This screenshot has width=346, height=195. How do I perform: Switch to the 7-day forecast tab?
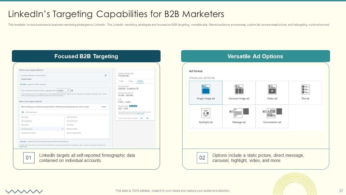tap(130, 81)
